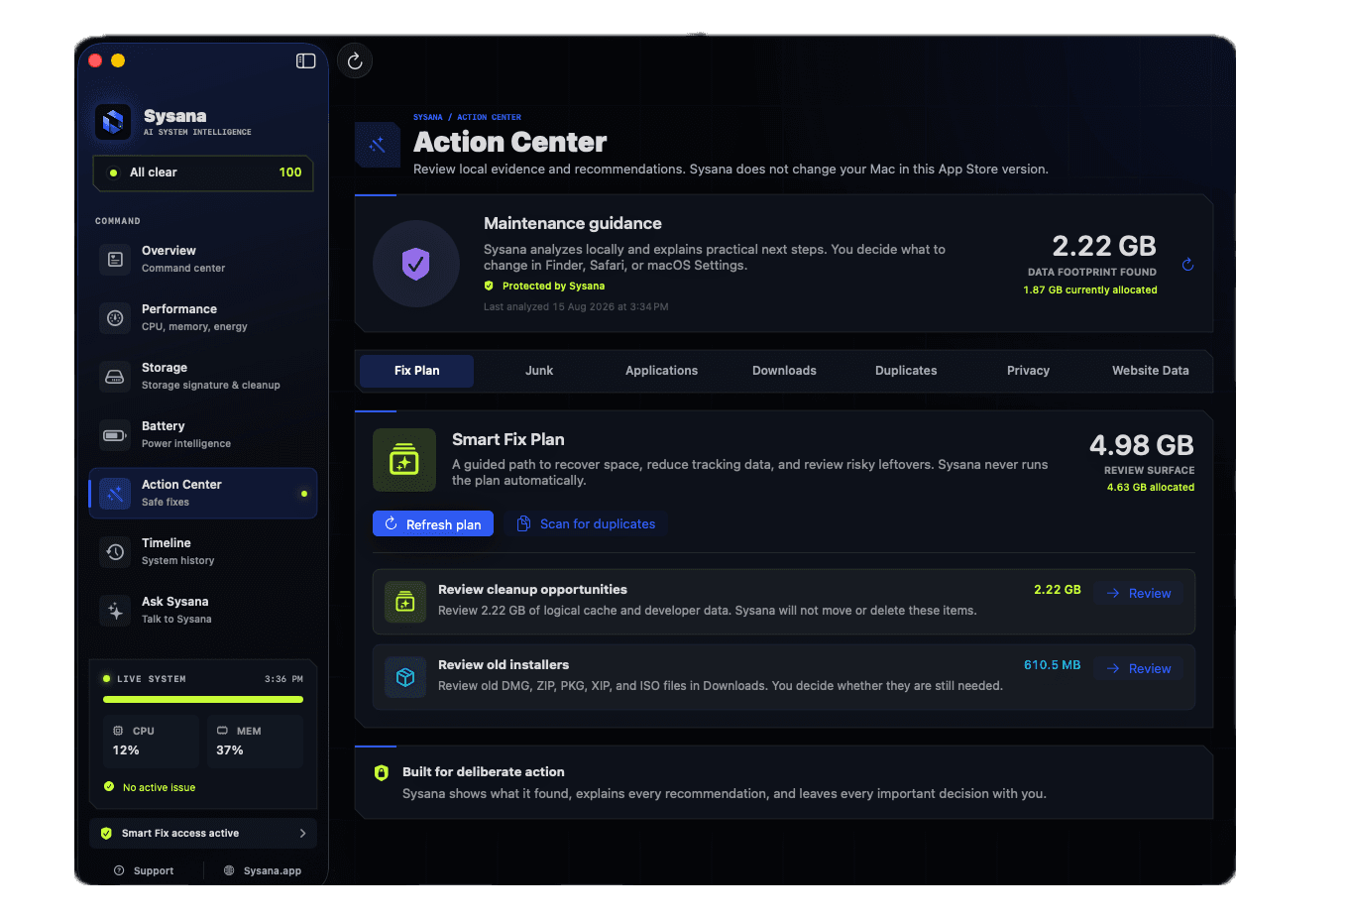Screen dimensions: 1349x919
Task: Click the Smart Fix access shield icon
Action: (x=106, y=834)
